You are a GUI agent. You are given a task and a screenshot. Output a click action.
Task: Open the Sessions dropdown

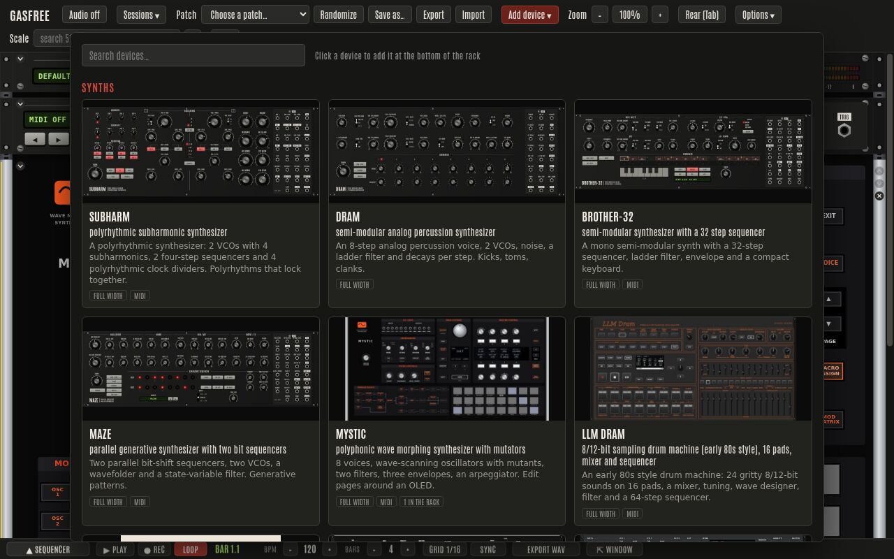click(x=140, y=15)
